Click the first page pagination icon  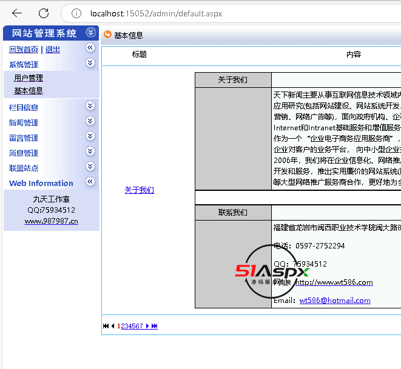(106, 326)
